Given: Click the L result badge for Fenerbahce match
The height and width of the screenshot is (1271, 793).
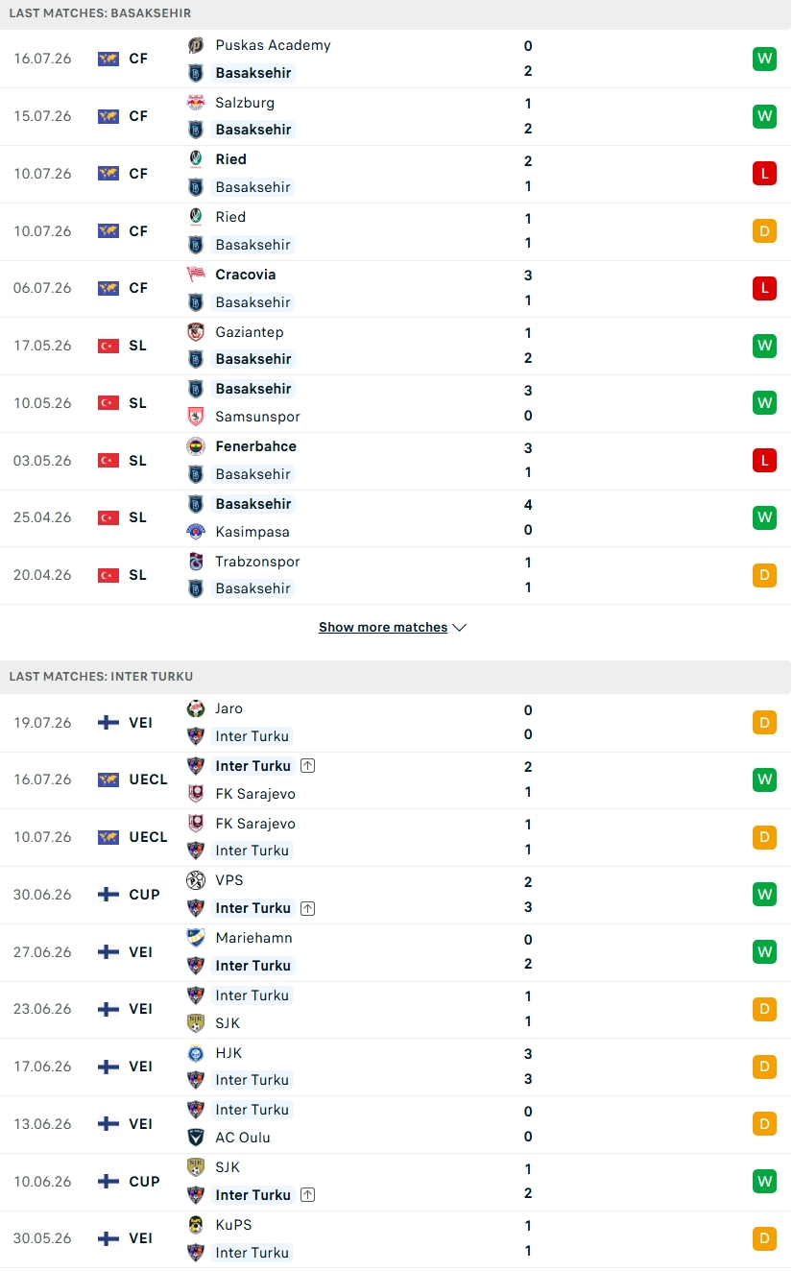Looking at the screenshot, I should click(x=764, y=461).
